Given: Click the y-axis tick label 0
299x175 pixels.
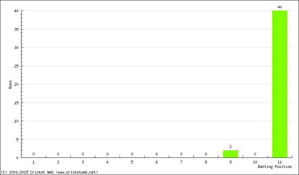Looking at the screenshot, I should pyautogui.click(x=17, y=158).
